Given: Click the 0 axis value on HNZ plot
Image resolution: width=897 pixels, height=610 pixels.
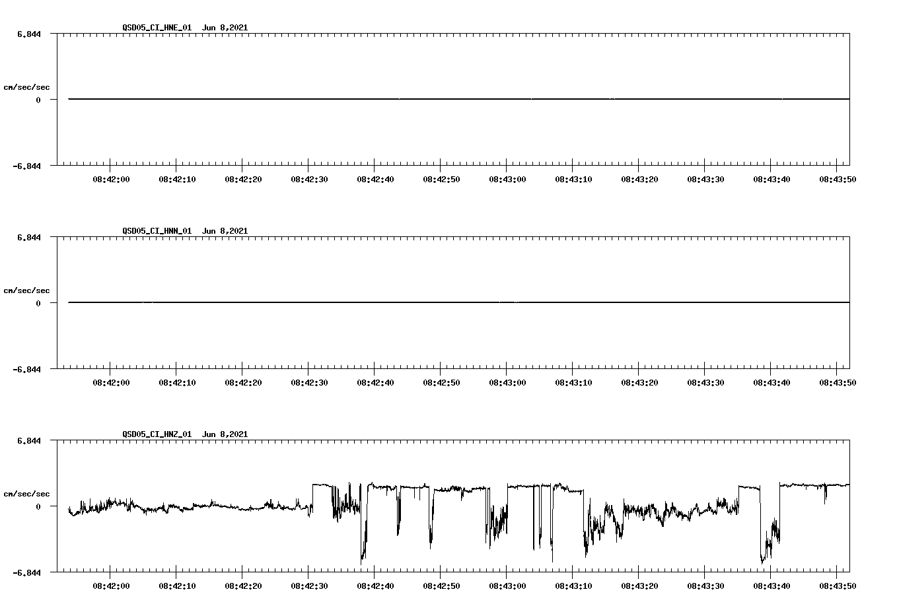Looking at the screenshot, I should point(38,506).
